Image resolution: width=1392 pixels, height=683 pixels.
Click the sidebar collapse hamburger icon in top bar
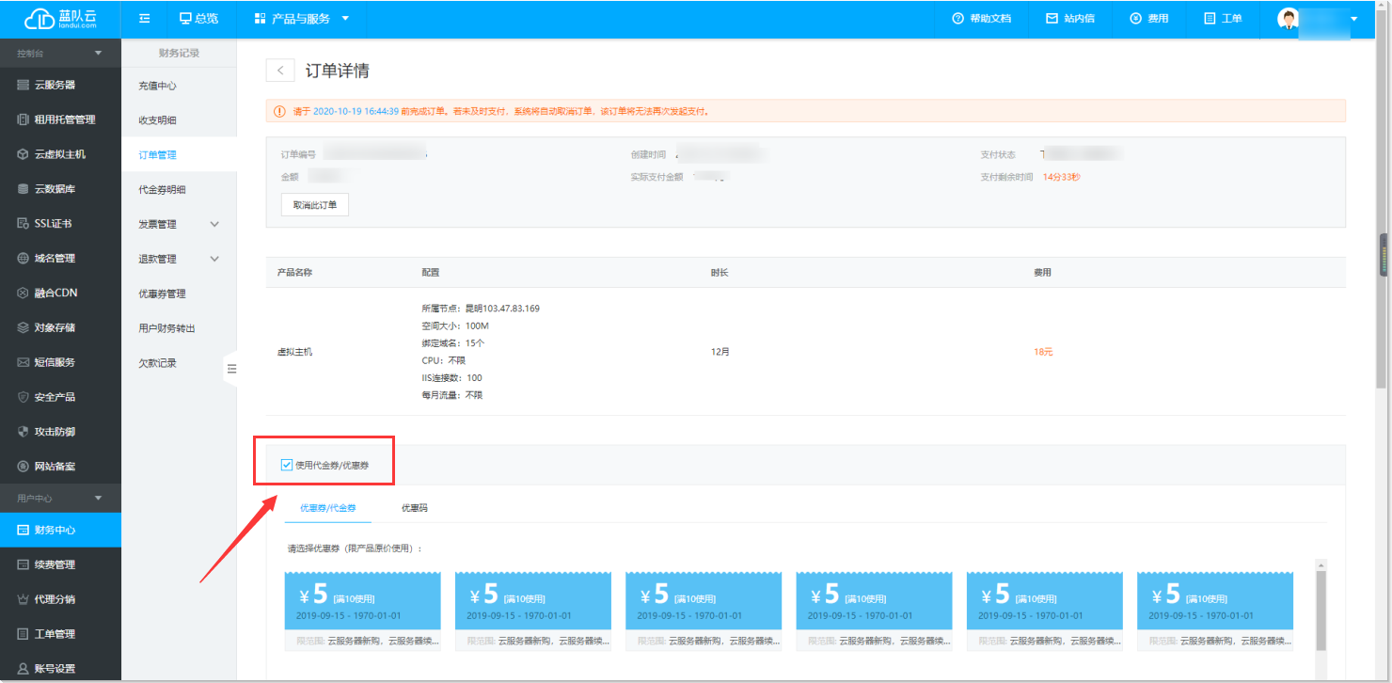point(145,18)
